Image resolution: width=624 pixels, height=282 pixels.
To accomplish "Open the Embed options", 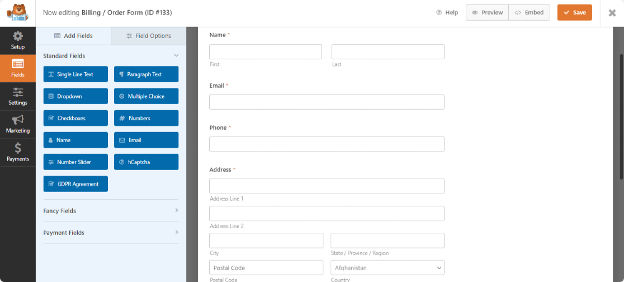I will (x=530, y=13).
